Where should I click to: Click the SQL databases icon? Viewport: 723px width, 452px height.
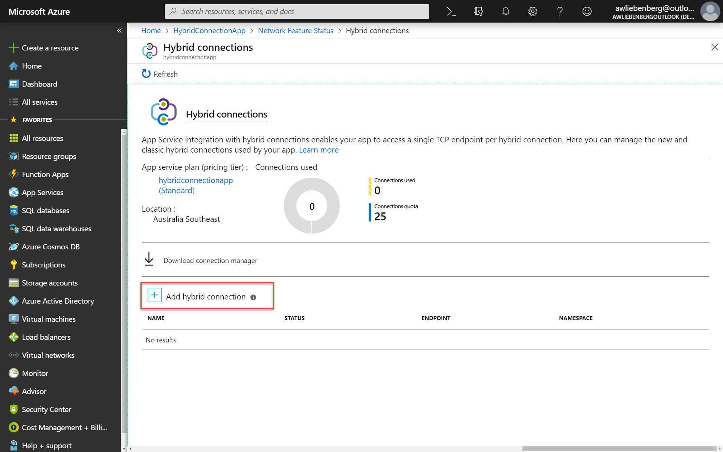[14, 211]
